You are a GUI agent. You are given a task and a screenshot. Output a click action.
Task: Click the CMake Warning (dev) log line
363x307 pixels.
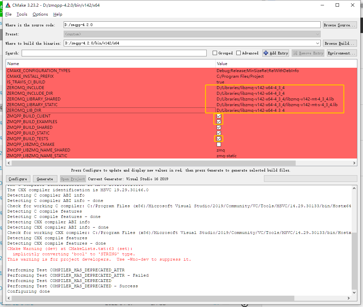pos(70,249)
